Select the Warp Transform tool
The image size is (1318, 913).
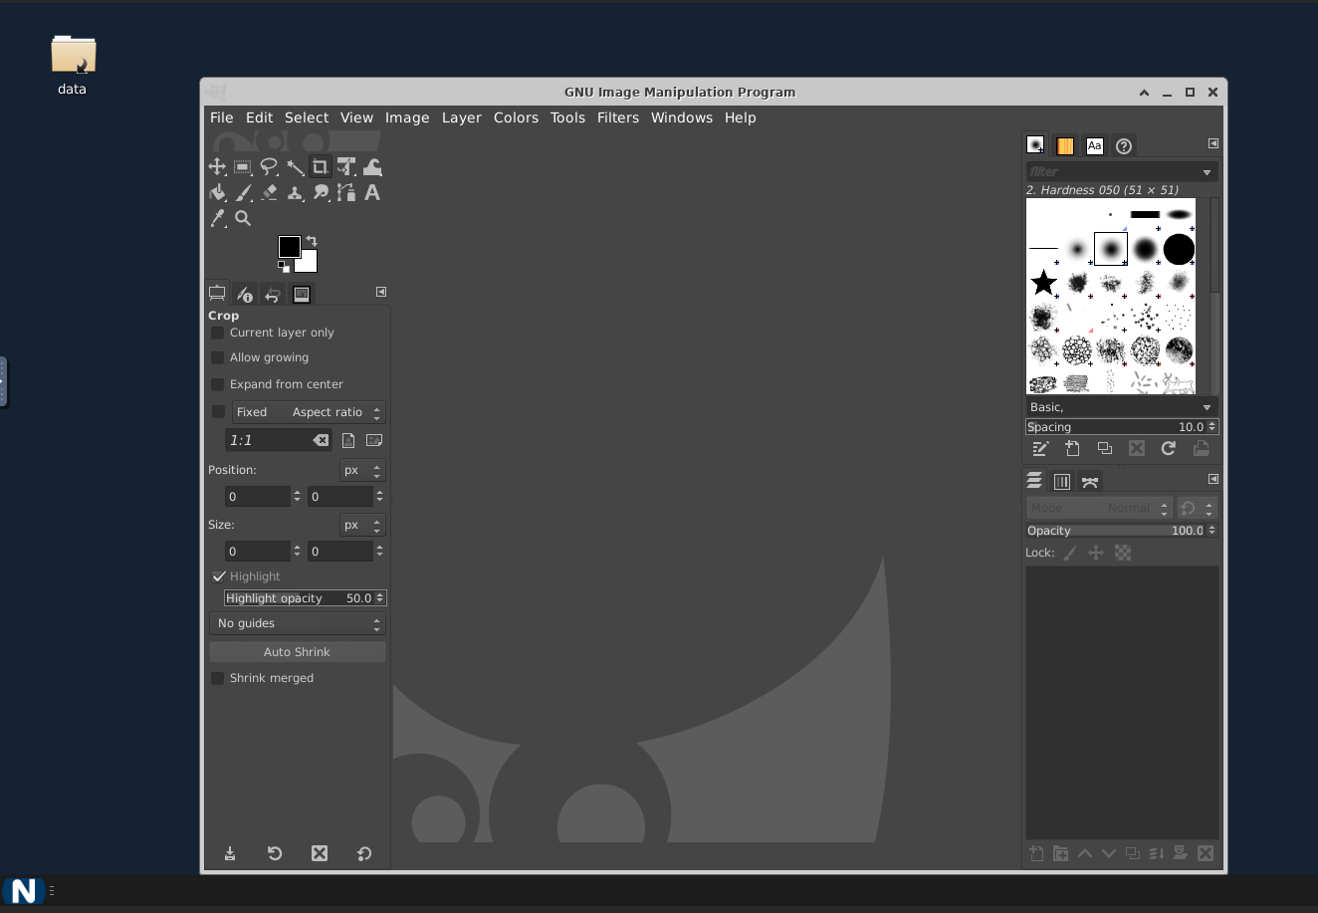point(372,167)
